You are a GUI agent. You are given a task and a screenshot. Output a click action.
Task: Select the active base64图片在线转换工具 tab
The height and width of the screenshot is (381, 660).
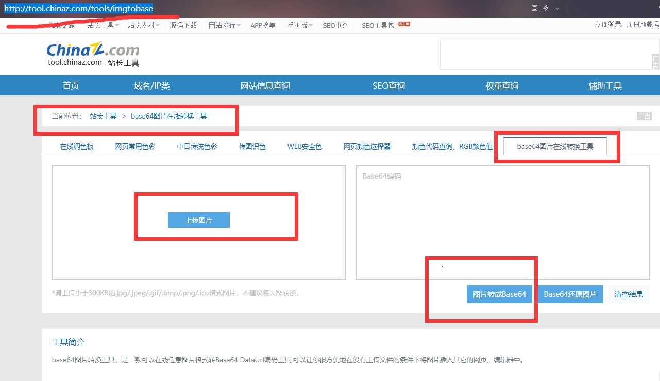(x=555, y=146)
